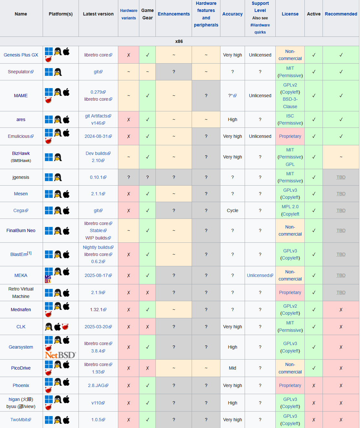Open FinalBurn Neo WIP builds link
Image resolution: width=361 pixels, height=428 pixels.
[98, 238]
